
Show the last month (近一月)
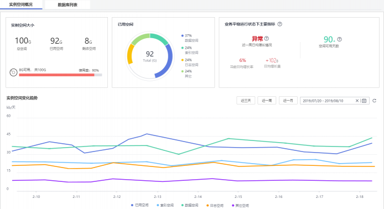coord(288,101)
